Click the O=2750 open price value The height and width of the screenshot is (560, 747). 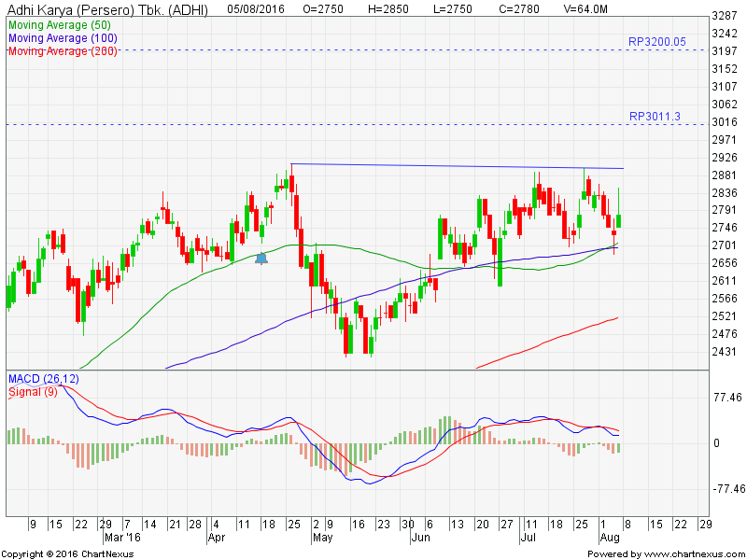(x=323, y=9)
